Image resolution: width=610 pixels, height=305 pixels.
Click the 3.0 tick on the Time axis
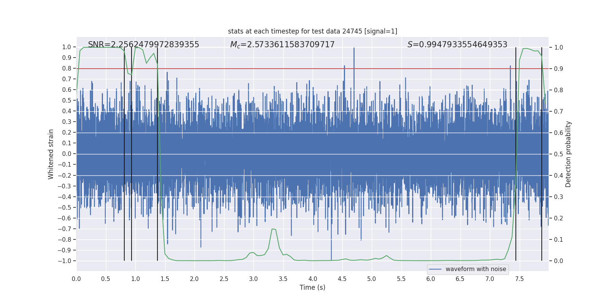pyautogui.click(x=254, y=279)
